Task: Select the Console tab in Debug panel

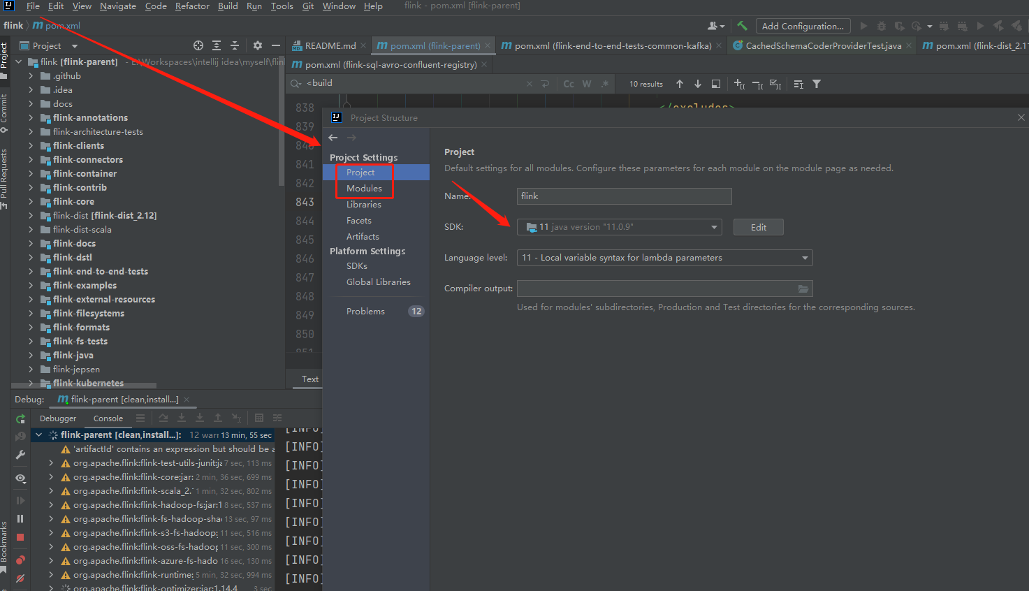Action: [108, 418]
